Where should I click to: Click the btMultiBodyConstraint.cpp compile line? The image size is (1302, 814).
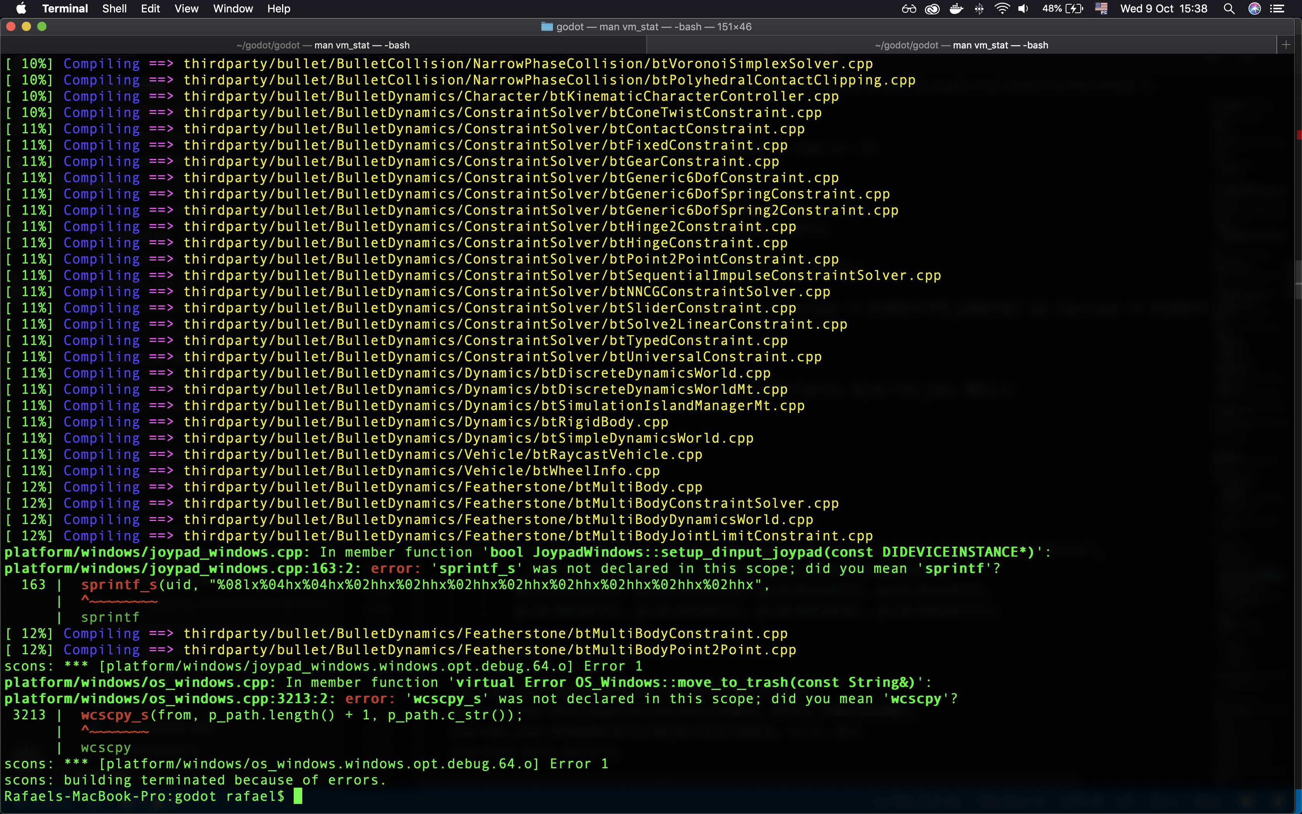coord(396,634)
